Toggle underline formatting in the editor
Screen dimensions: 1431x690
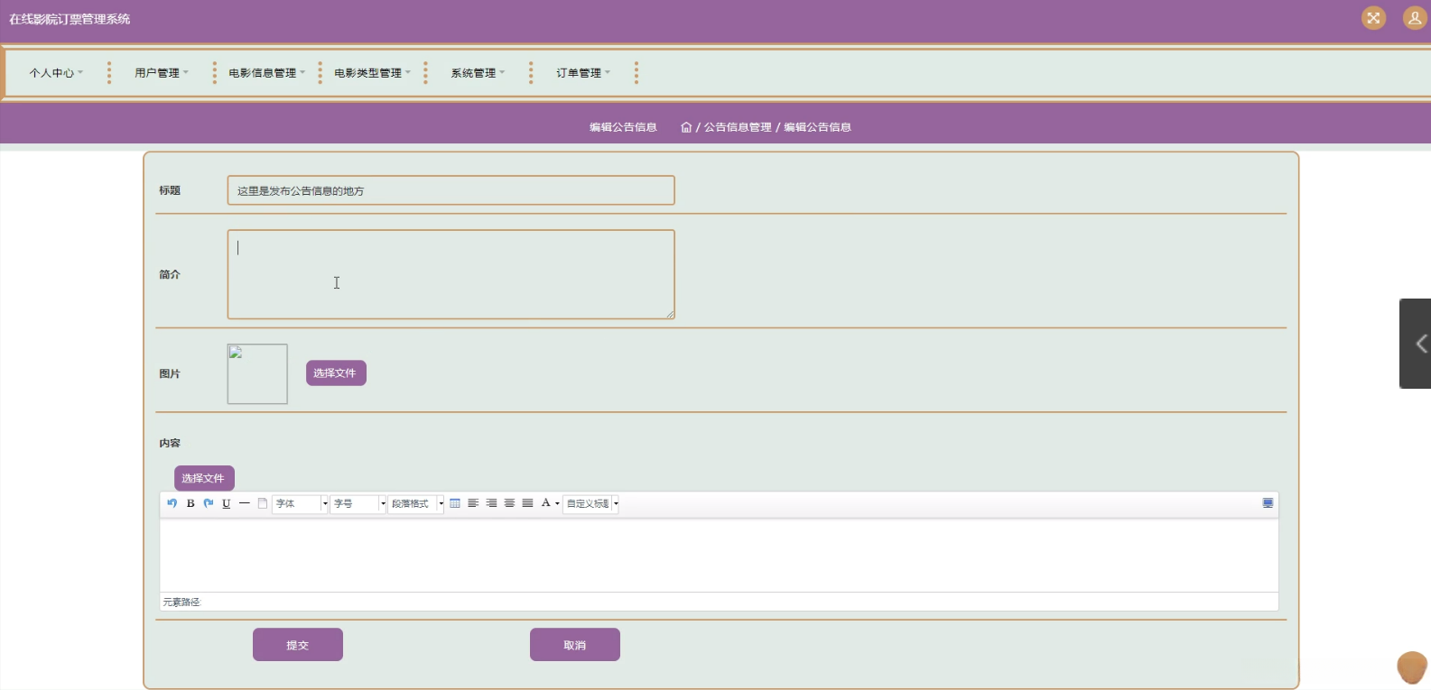(x=227, y=503)
